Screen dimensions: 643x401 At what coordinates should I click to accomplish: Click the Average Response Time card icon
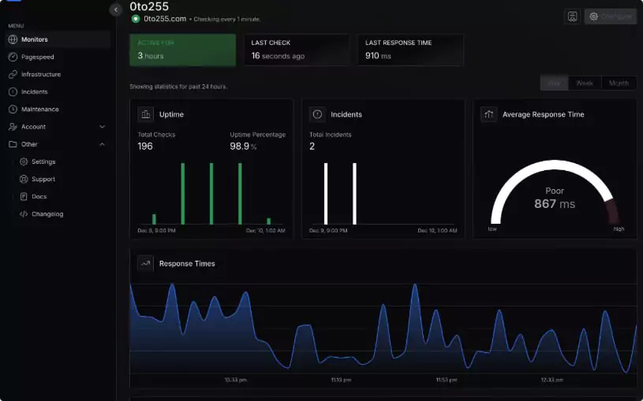point(489,114)
